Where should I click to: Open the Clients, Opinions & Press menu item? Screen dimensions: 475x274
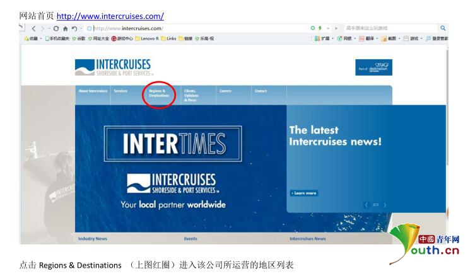(191, 95)
